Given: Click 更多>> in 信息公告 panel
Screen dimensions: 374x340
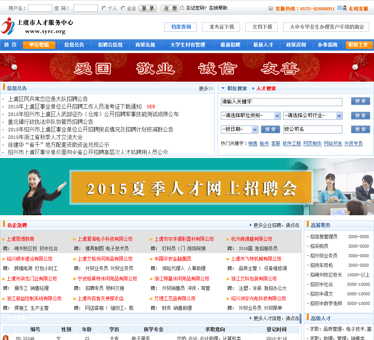Looking at the screenshot, I should 206,89.
